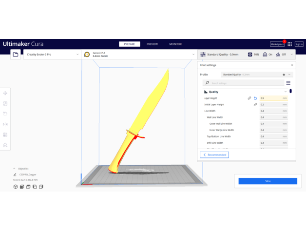Click the link icon beside Initial Layer Height

(255, 105)
